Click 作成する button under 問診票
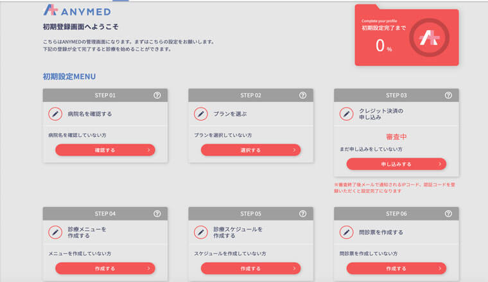 [x=396, y=269]
